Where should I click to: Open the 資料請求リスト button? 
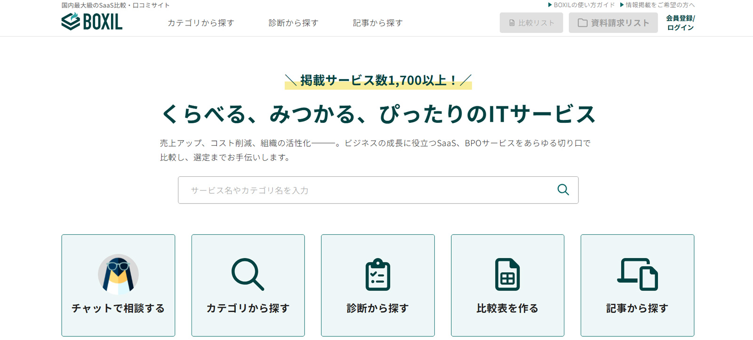pos(613,23)
